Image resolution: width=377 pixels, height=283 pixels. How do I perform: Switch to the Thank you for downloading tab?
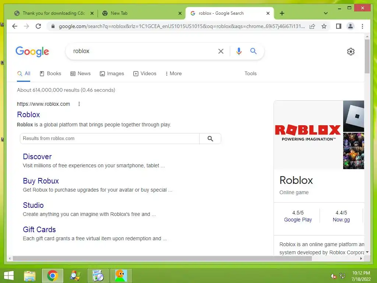tap(54, 13)
